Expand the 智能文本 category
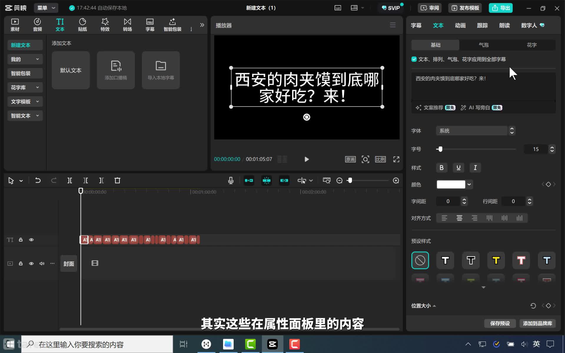This screenshot has width=565, height=353. coord(25,116)
